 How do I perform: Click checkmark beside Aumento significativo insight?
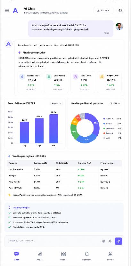pos(9,217)
